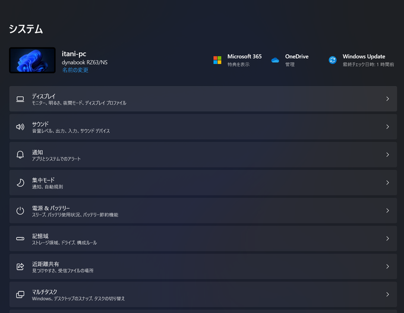
Task: Open Microsoft 365 特典を表示
Action: (x=238, y=64)
